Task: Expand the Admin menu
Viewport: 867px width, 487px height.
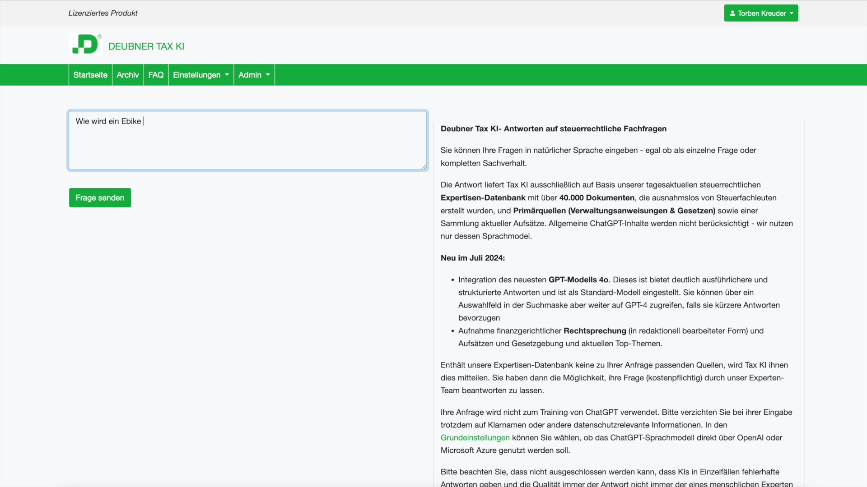Action: point(250,75)
